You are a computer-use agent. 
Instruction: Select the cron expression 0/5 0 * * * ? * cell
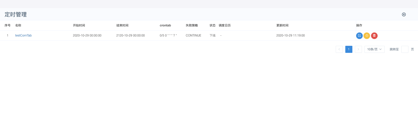(x=168, y=35)
